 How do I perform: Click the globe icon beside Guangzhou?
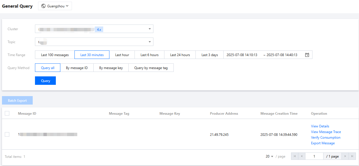43,6
